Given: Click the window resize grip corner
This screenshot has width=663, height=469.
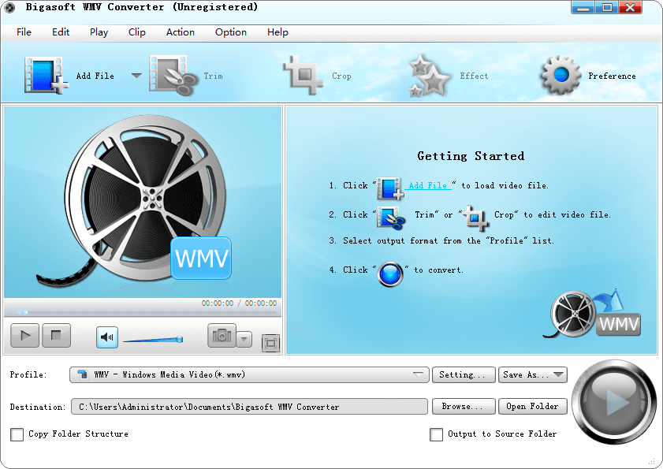Looking at the screenshot, I should 652,460.
